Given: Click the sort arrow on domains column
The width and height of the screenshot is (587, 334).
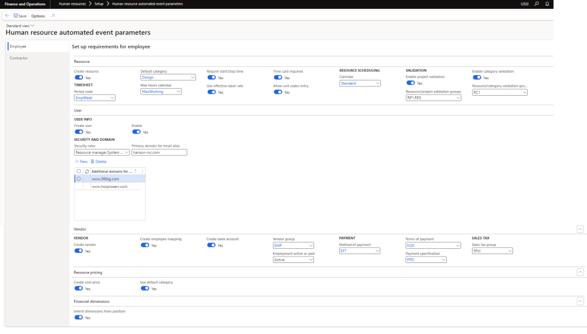Looking at the screenshot, I should pos(136,171).
